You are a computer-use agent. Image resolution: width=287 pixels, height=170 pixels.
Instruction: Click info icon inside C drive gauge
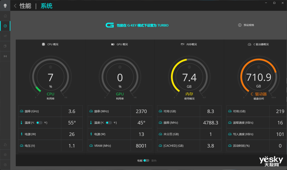coord(259,67)
